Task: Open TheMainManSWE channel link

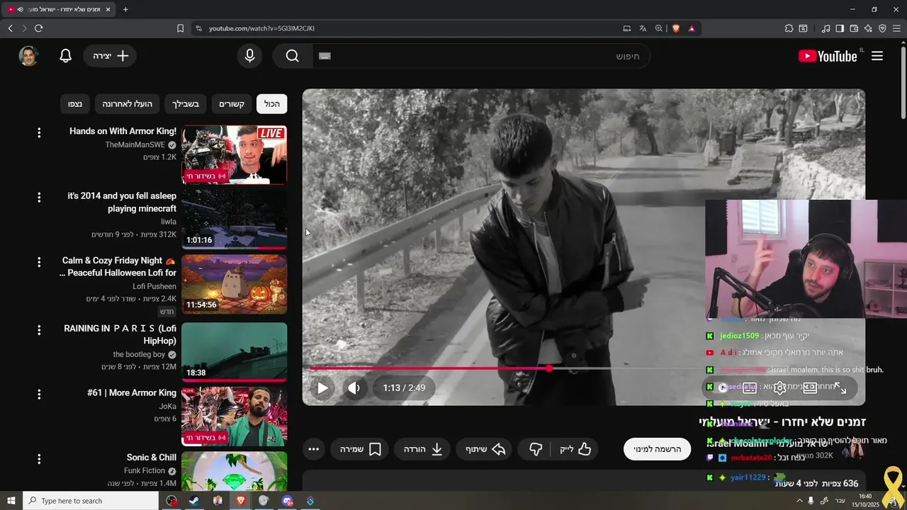Action: click(x=135, y=144)
